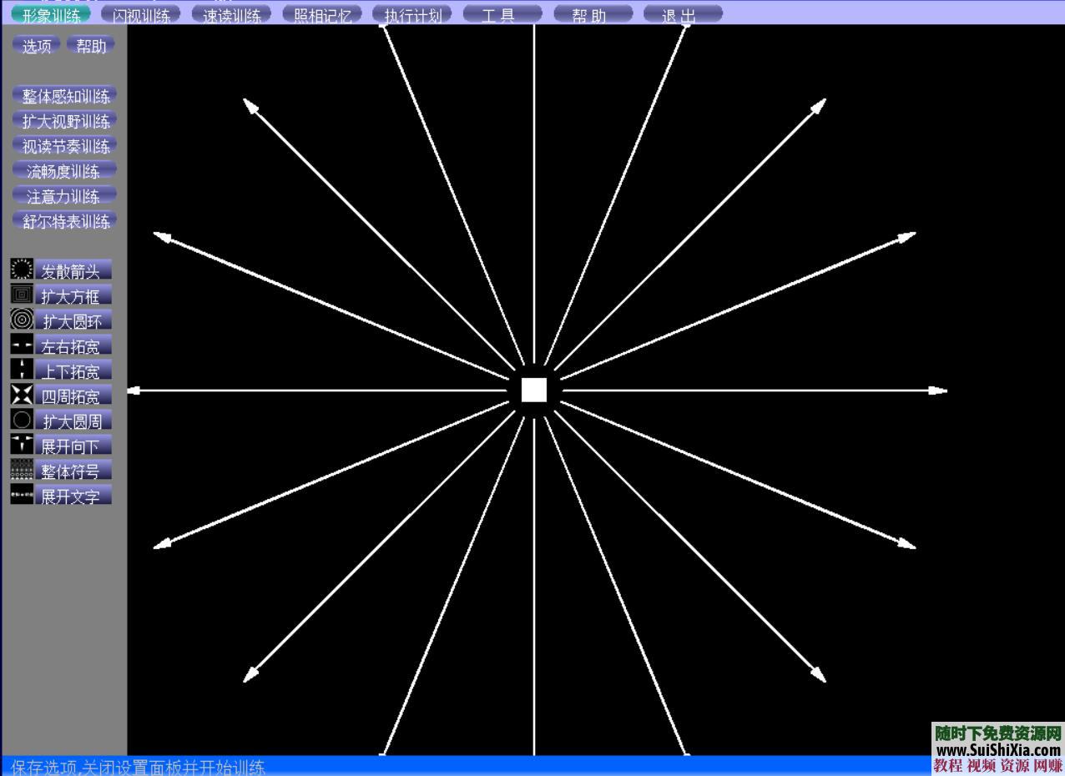Select 流畅度训练 training
Image resolution: width=1065 pixels, height=776 pixels.
coord(65,171)
